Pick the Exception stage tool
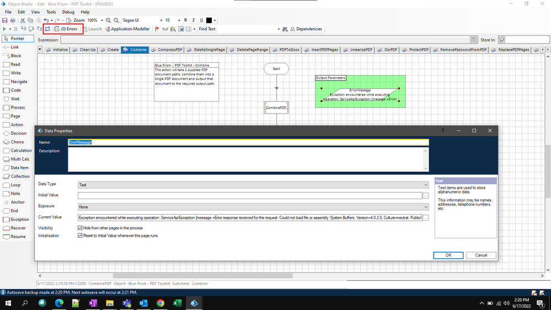 point(20,220)
